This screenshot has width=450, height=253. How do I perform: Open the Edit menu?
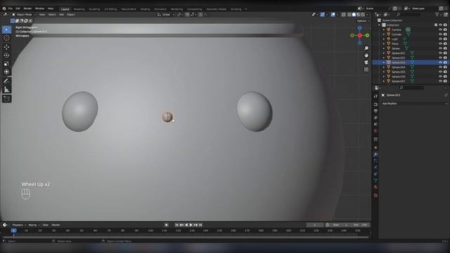coord(18,8)
